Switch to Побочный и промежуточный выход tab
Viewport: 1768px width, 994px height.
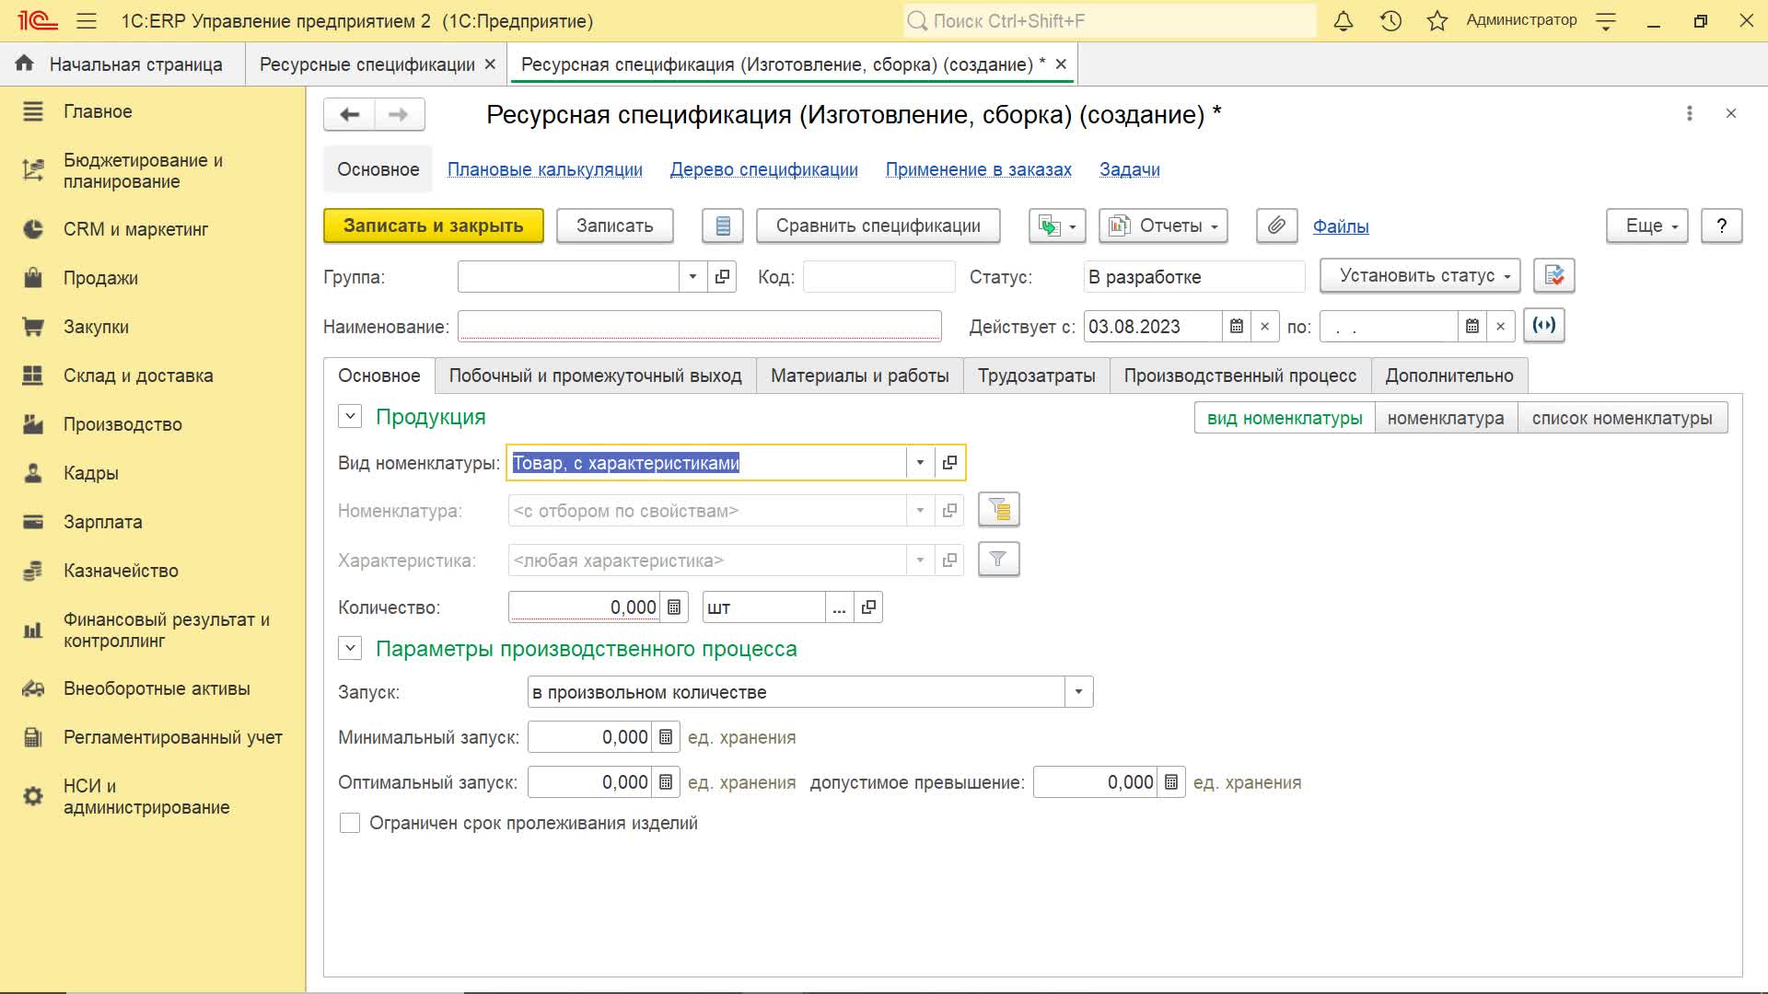(595, 376)
